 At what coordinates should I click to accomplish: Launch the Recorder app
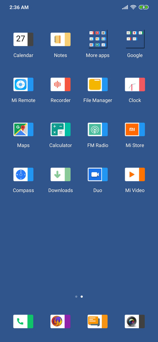61,85
